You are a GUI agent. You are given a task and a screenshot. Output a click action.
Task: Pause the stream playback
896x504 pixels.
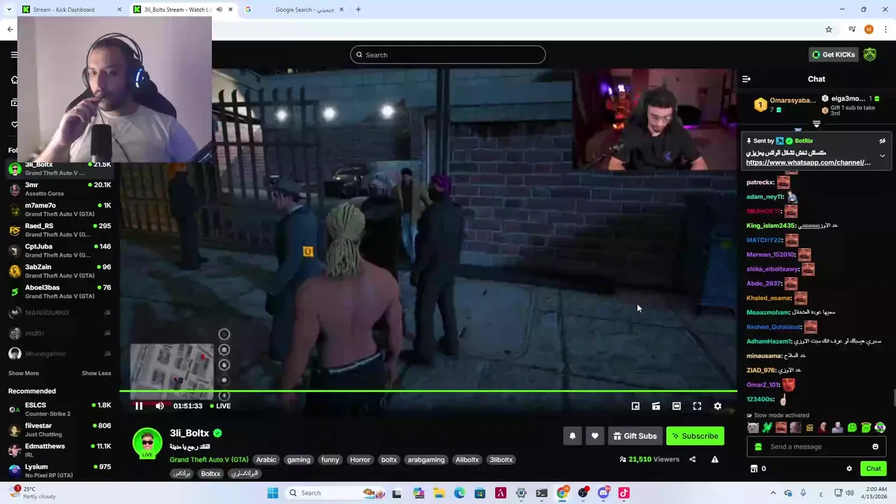pyautogui.click(x=139, y=406)
